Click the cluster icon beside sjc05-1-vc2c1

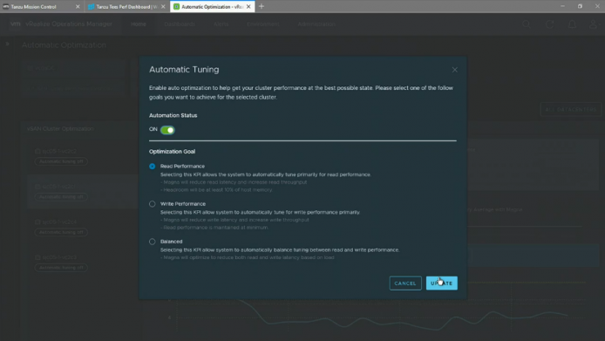(x=37, y=187)
